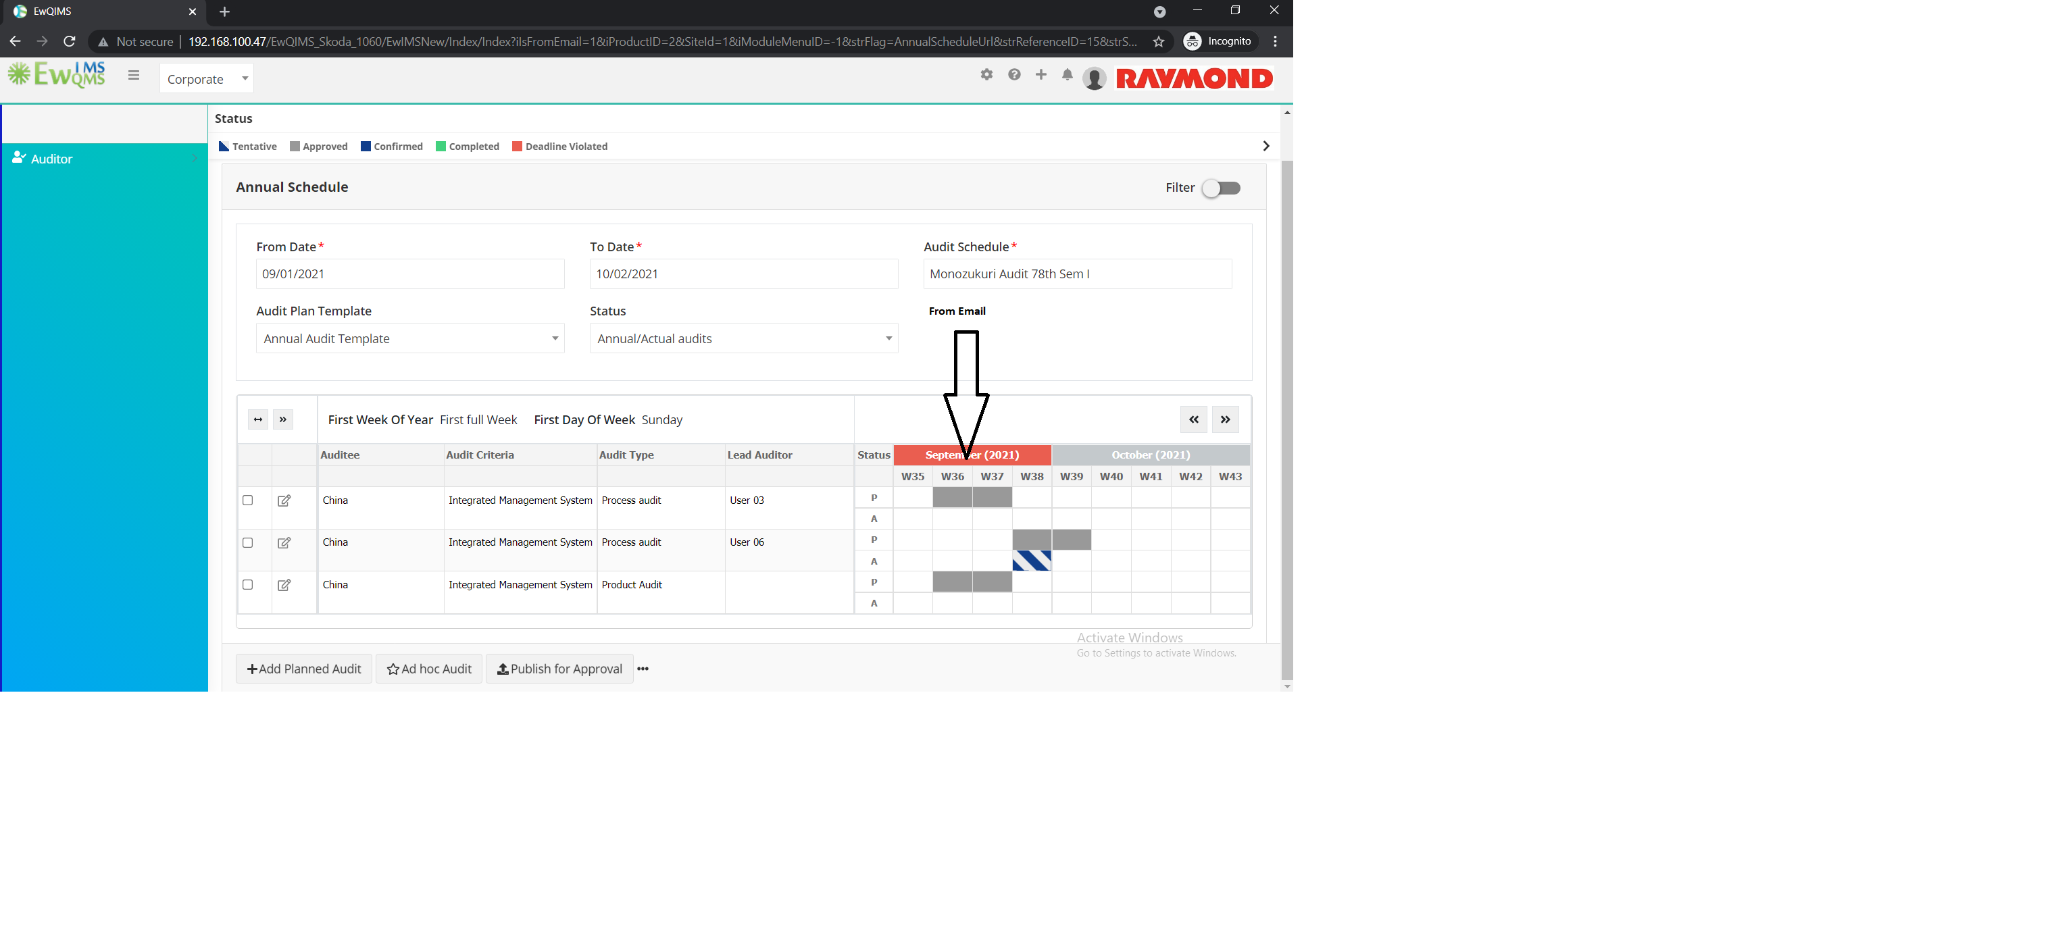Click the From Date input field
The height and width of the screenshot is (926, 2056).
[410, 274]
